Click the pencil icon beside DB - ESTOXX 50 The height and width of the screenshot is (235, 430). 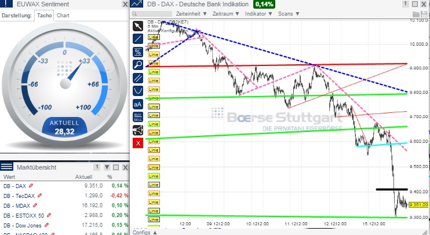pos(49,215)
